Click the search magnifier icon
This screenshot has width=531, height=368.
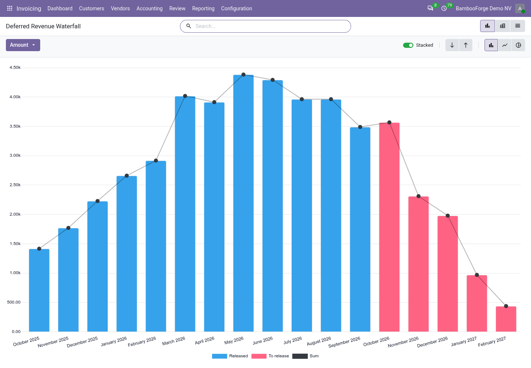(189, 26)
